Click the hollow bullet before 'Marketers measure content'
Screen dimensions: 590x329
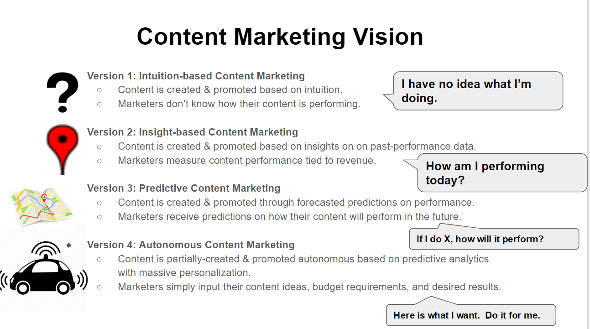[x=99, y=161]
